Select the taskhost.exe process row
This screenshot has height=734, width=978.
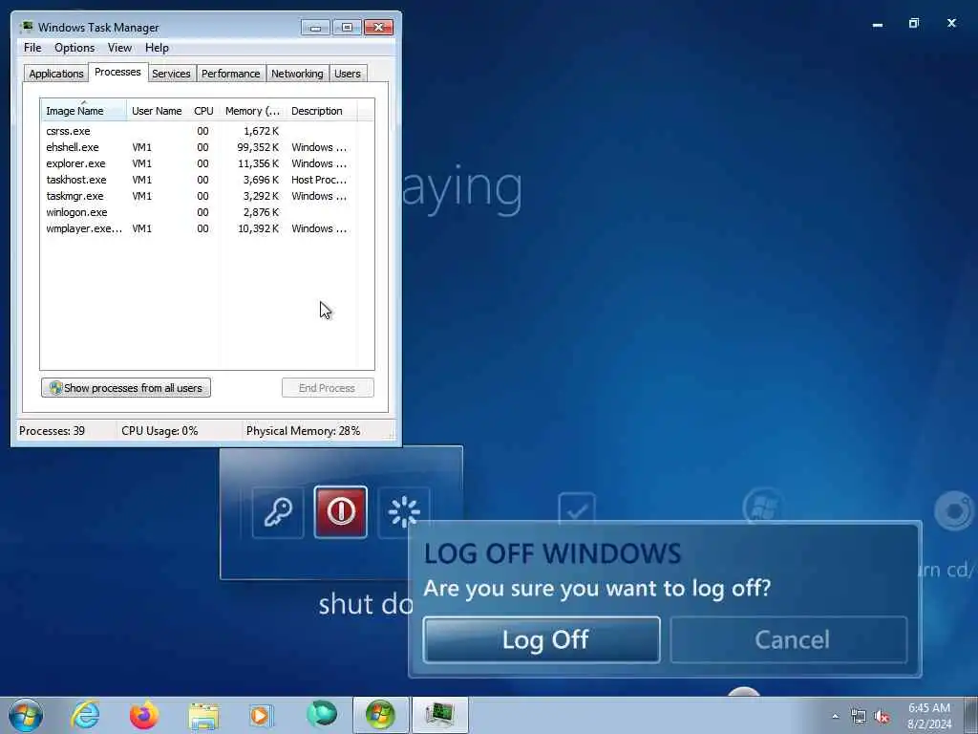click(x=200, y=180)
